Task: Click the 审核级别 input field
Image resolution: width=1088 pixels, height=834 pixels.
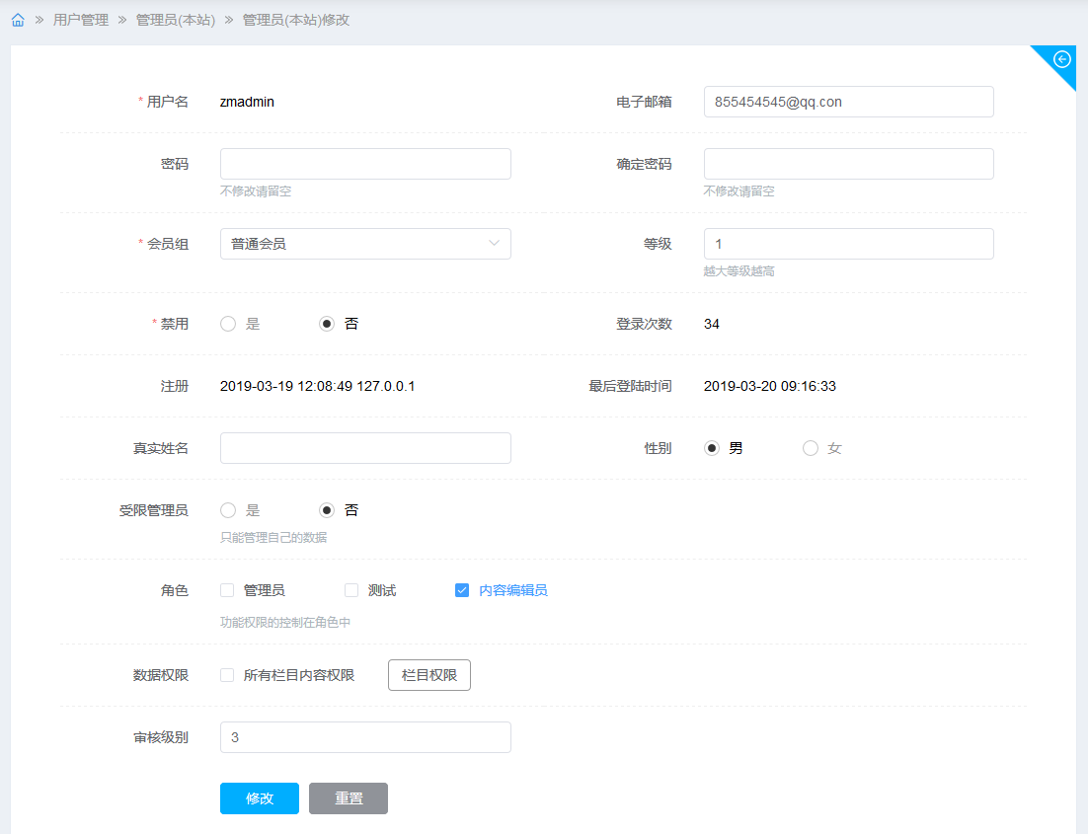Action: pos(365,737)
